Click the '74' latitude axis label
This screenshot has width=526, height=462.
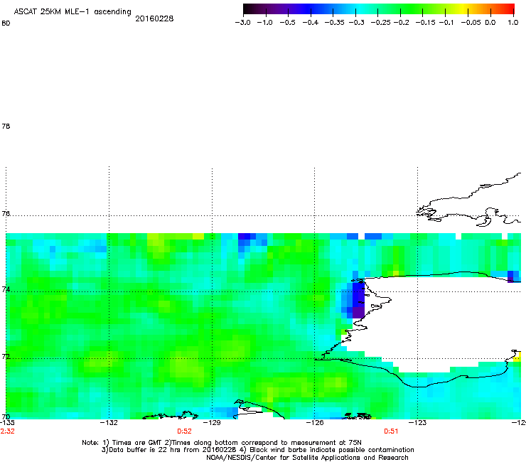(6, 289)
